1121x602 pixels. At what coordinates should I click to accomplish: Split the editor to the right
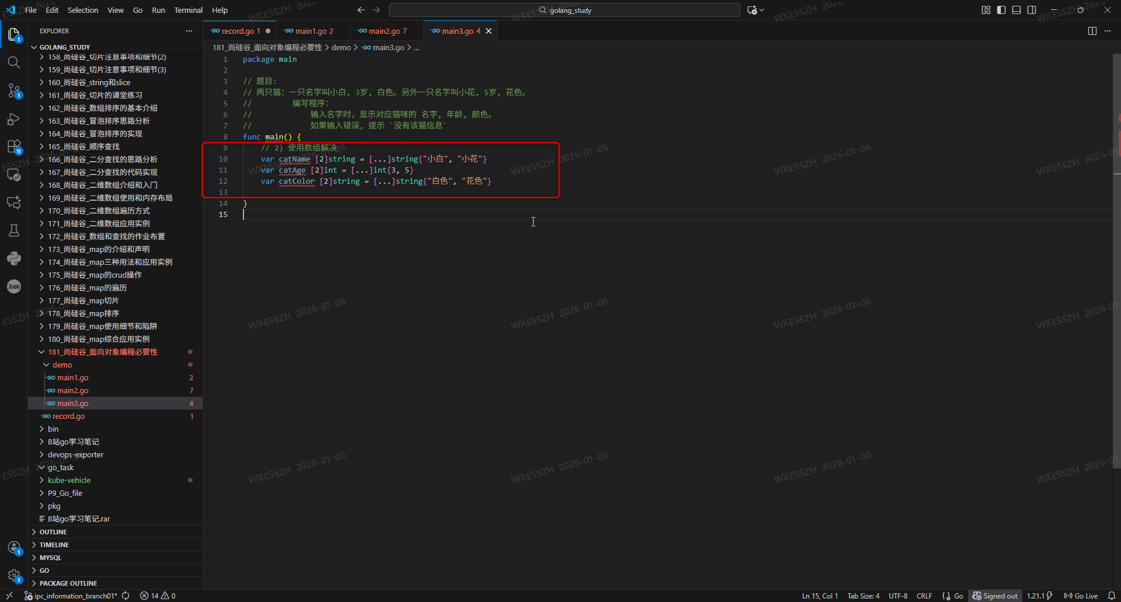[1092, 31]
